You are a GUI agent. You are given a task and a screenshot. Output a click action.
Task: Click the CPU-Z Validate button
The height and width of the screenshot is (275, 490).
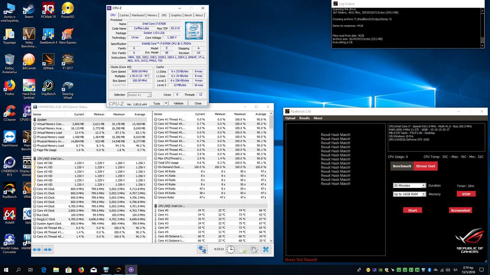tap(178, 104)
